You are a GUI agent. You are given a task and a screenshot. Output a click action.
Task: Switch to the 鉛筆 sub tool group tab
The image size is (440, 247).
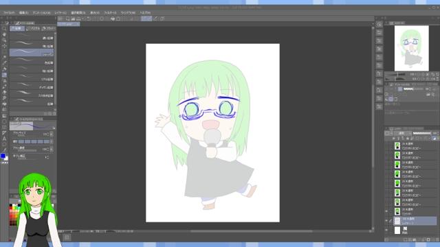coord(17,29)
